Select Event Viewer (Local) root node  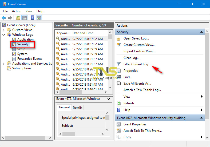(x=21, y=25)
